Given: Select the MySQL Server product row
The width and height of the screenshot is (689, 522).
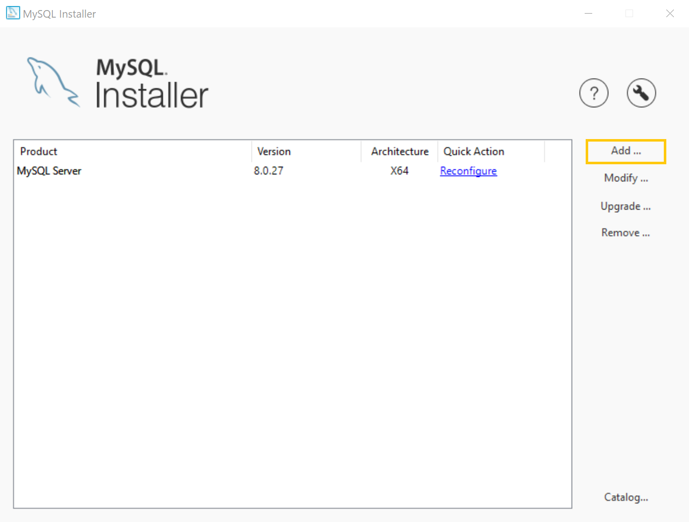Looking at the screenshot, I should click(x=292, y=171).
